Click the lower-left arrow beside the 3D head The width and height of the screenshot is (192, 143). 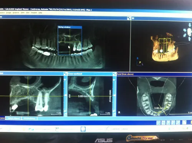pos(185,35)
